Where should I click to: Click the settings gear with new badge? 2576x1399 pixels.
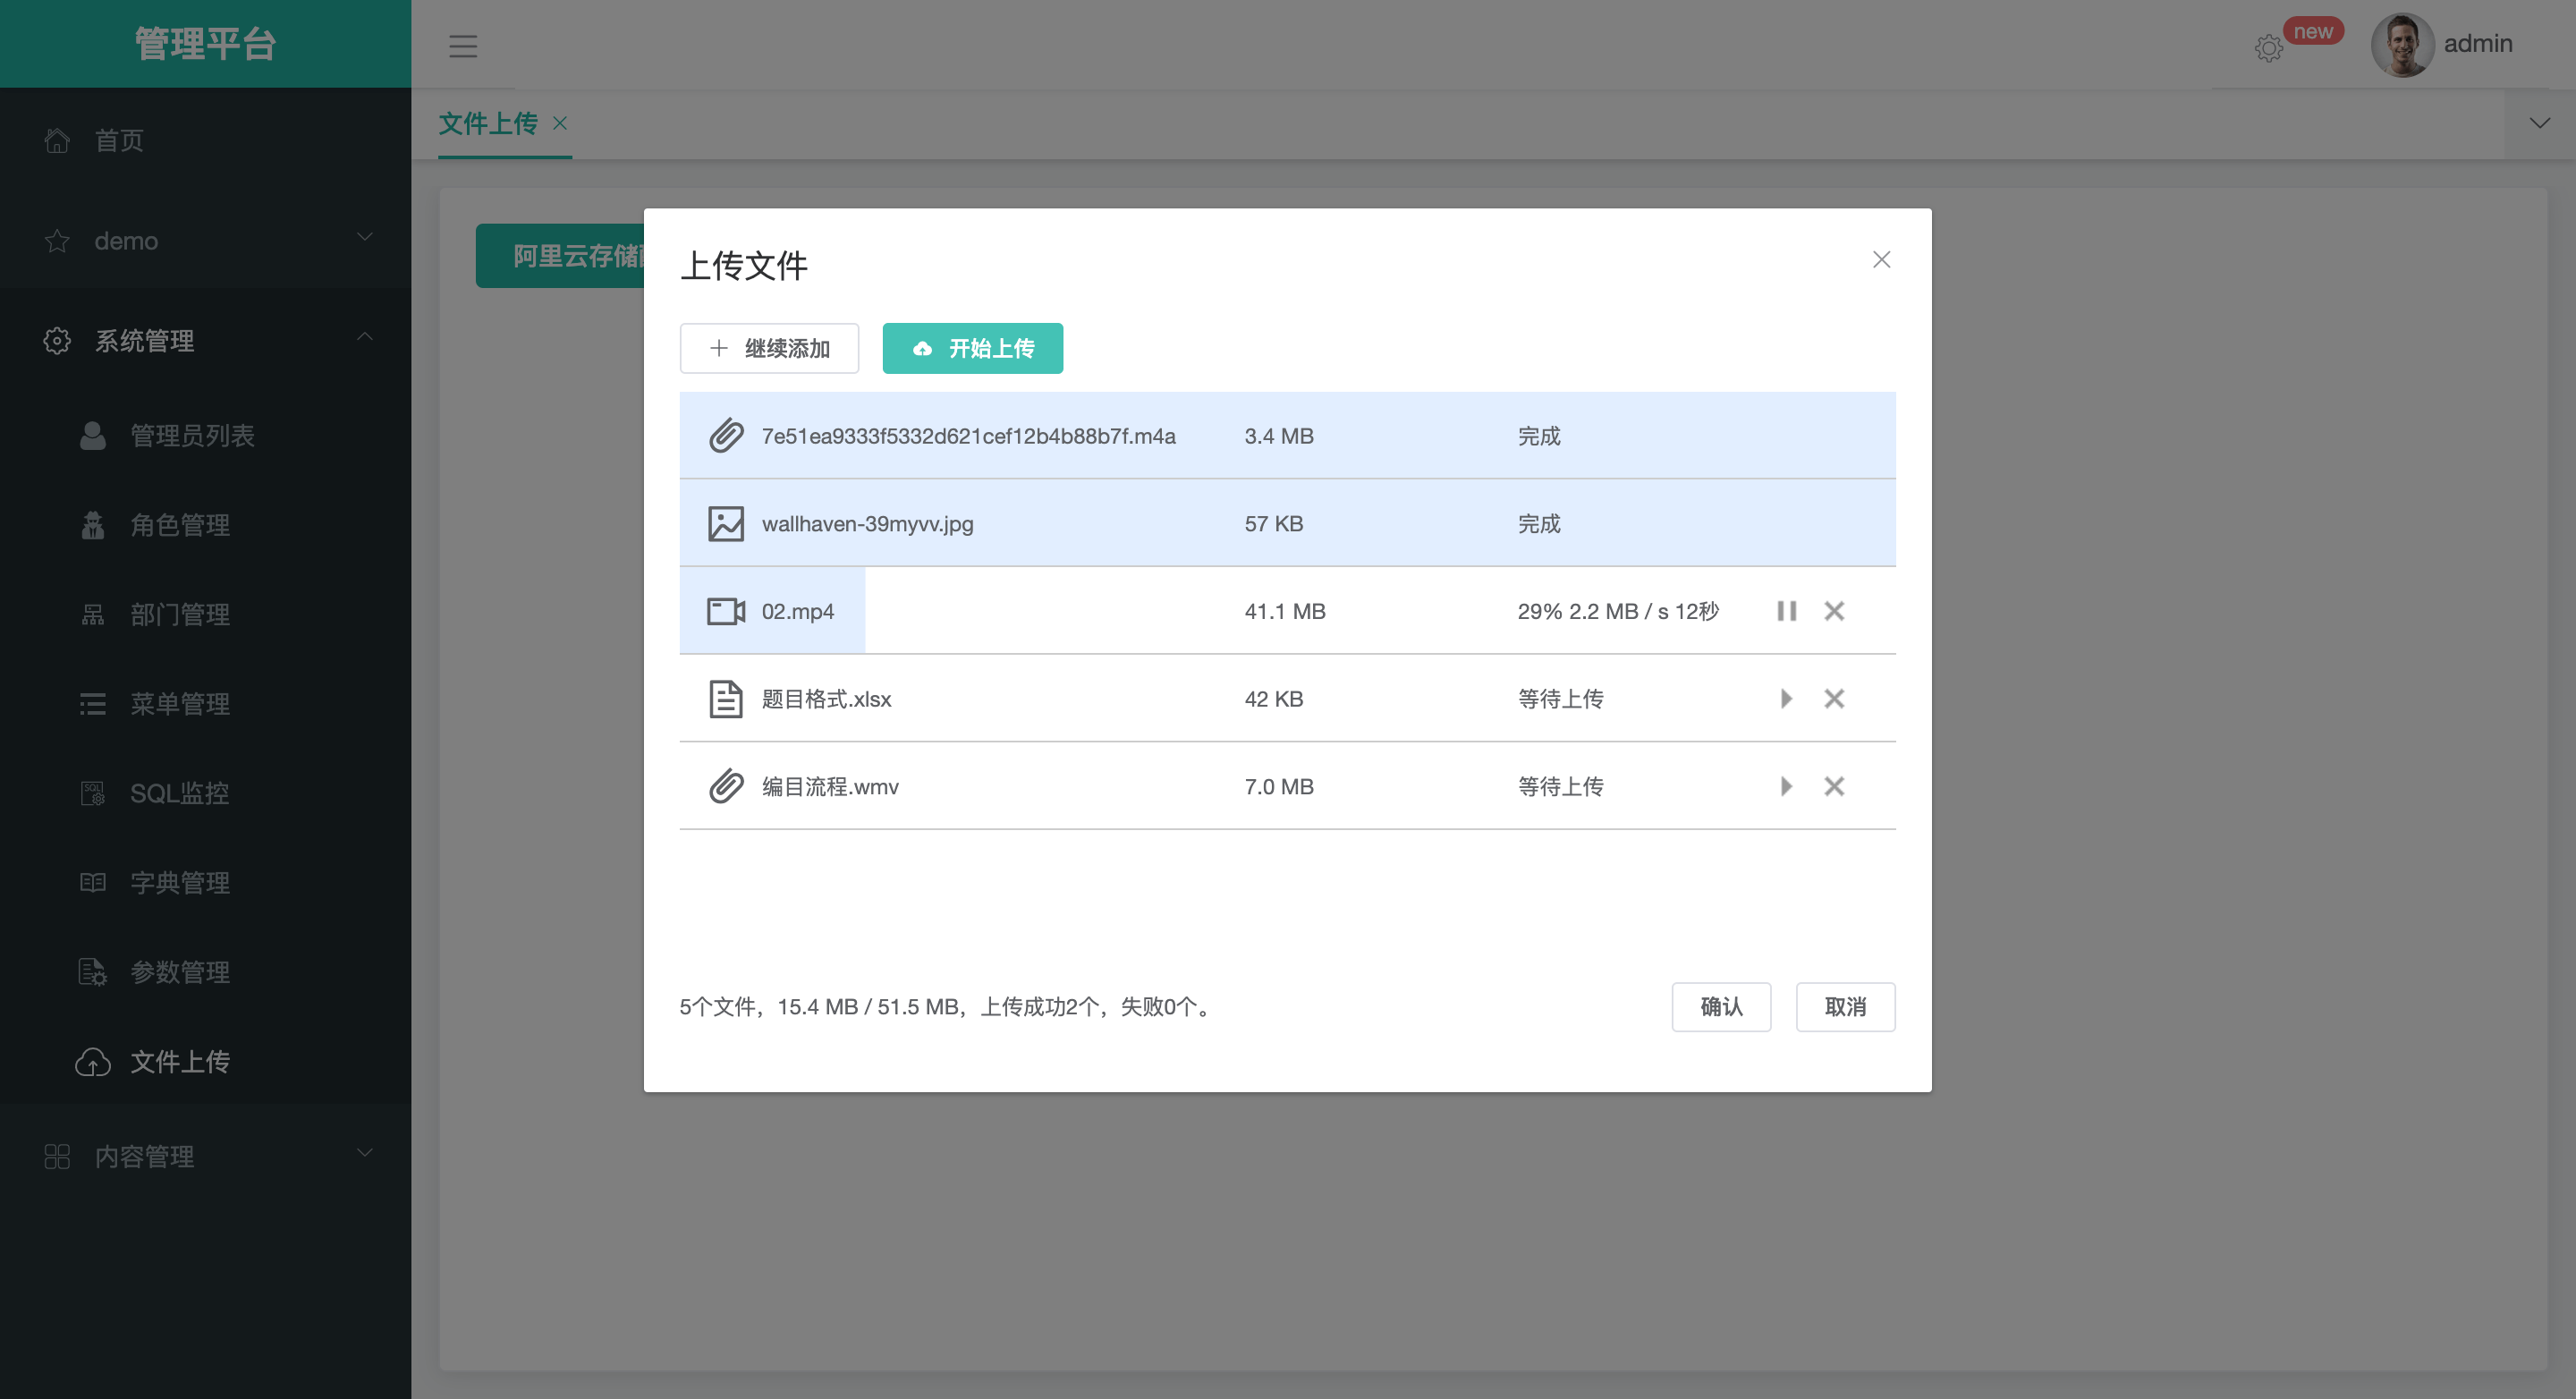[x=2268, y=47]
